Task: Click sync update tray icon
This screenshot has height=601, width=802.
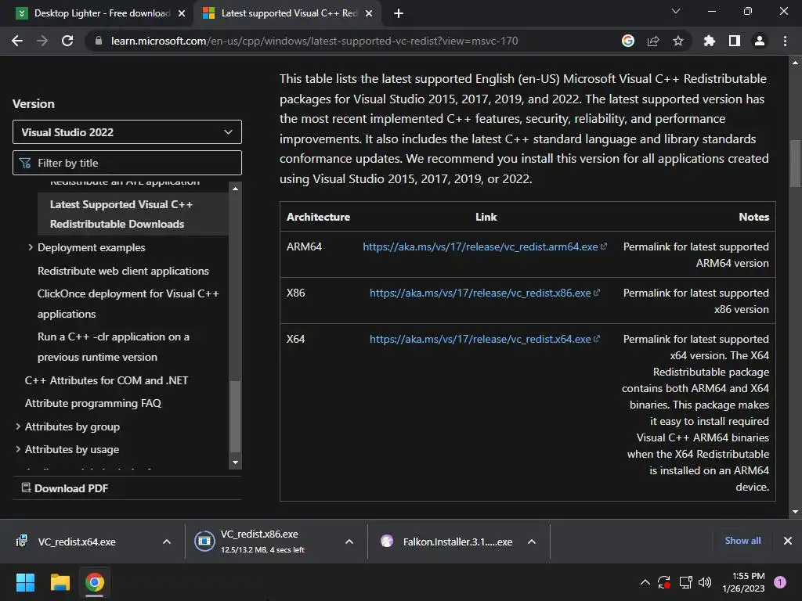Action: pos(664,582)
